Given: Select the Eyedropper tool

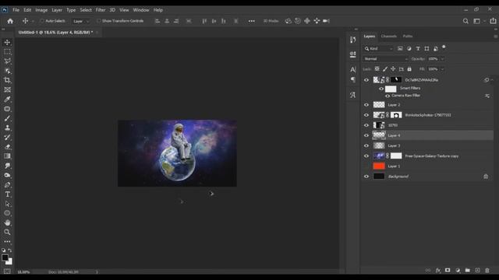Looking at the screenshot, I should click(7, 100).
